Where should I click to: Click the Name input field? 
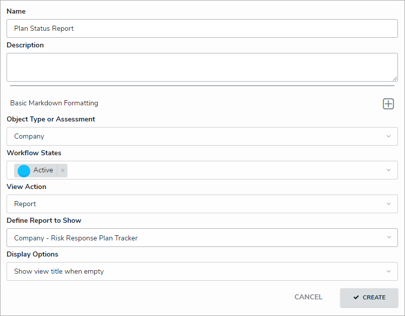tap(201, 29)
